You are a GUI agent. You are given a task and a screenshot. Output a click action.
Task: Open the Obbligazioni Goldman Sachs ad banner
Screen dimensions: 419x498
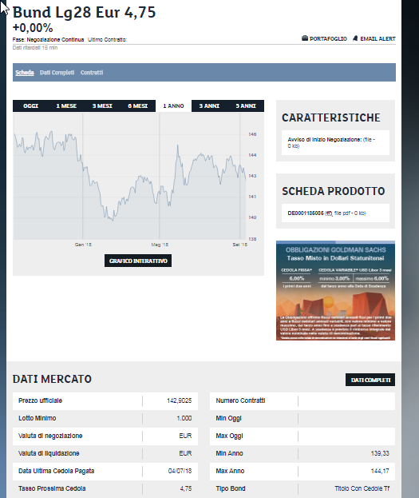click(x=335, y=291)
